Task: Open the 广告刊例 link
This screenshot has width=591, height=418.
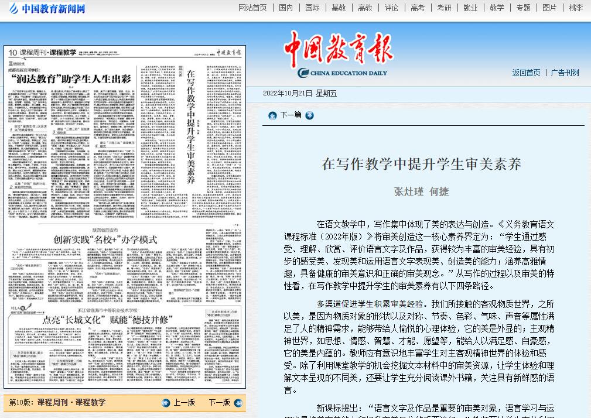Action: [565, 73]
